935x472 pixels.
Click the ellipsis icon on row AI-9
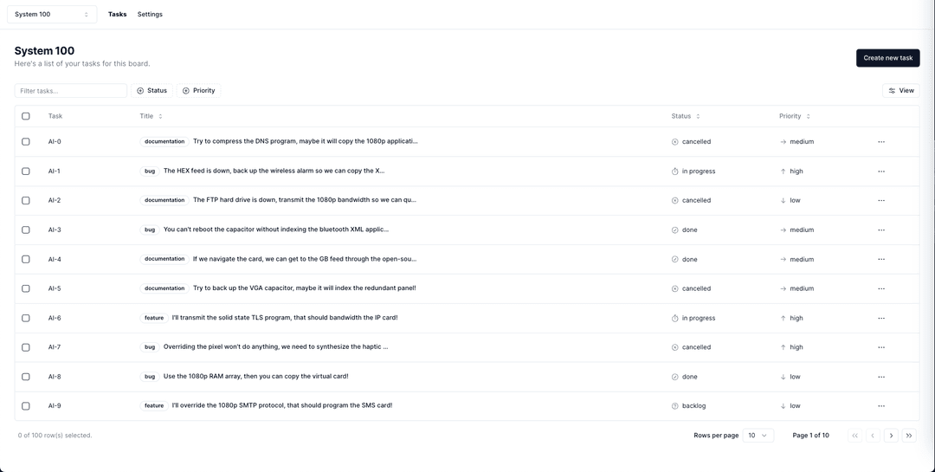click(x=881, y=406)
